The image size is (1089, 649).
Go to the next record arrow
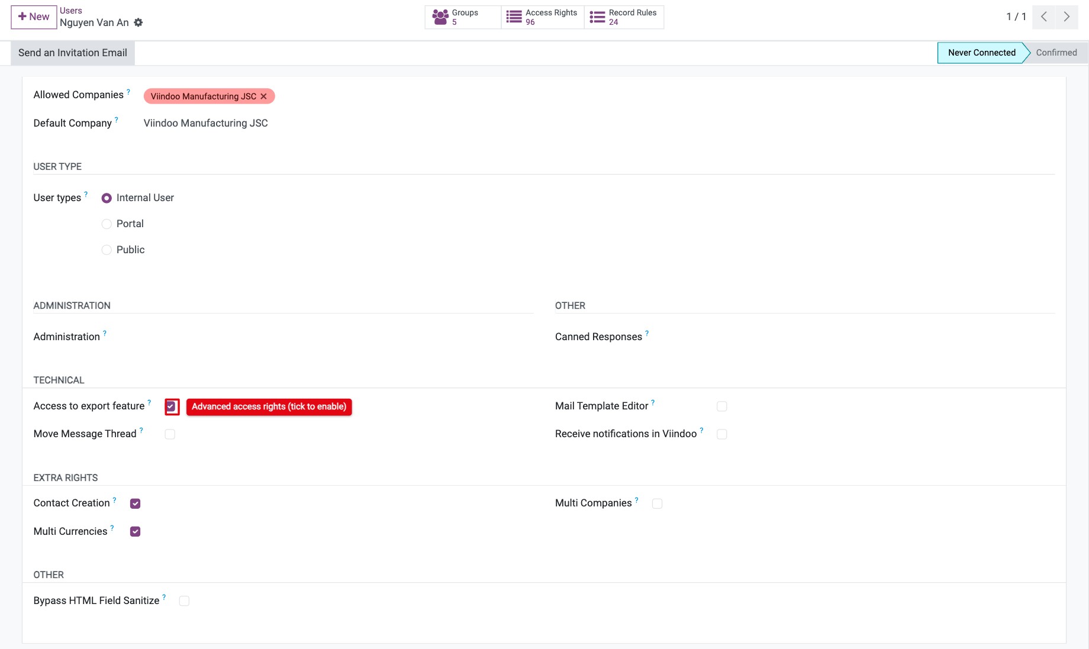[1067, 17]
